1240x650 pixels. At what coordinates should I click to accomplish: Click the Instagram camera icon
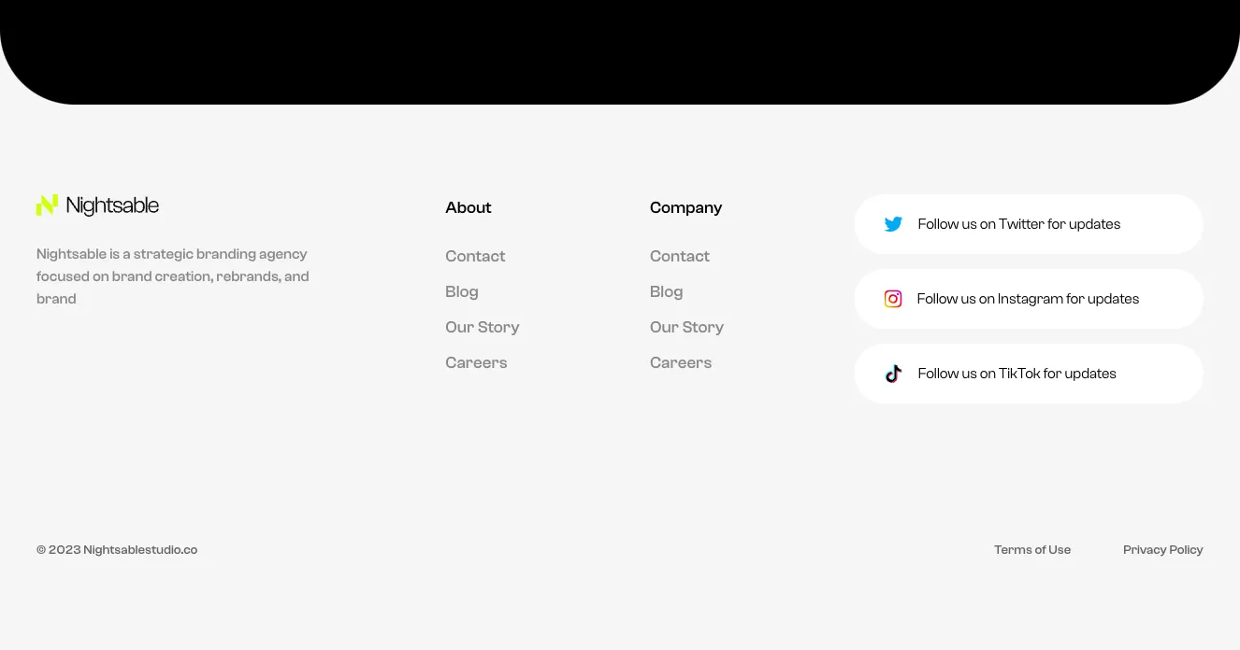tap(893, 299)
